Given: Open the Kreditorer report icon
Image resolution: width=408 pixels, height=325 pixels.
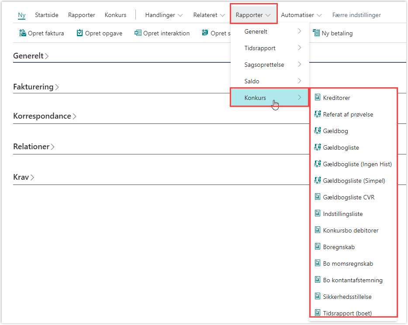Looking at the screenshot, I should (318, 97).
